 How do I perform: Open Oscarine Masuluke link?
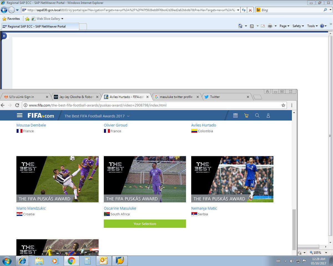tap(120, 208)
